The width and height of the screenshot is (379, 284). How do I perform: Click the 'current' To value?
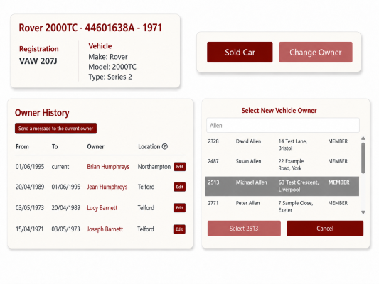(60, 167)
